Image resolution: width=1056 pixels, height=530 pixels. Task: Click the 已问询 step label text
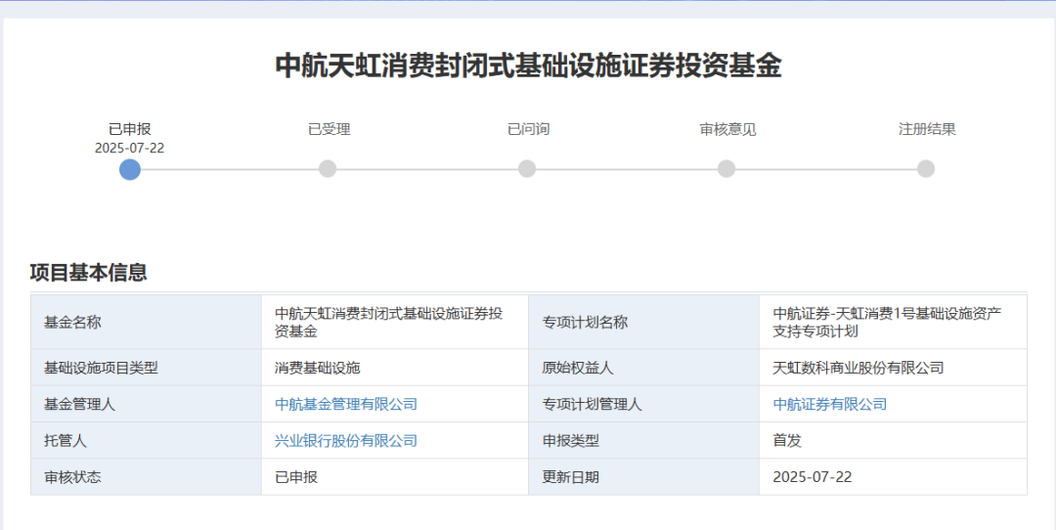click(528, 129)
